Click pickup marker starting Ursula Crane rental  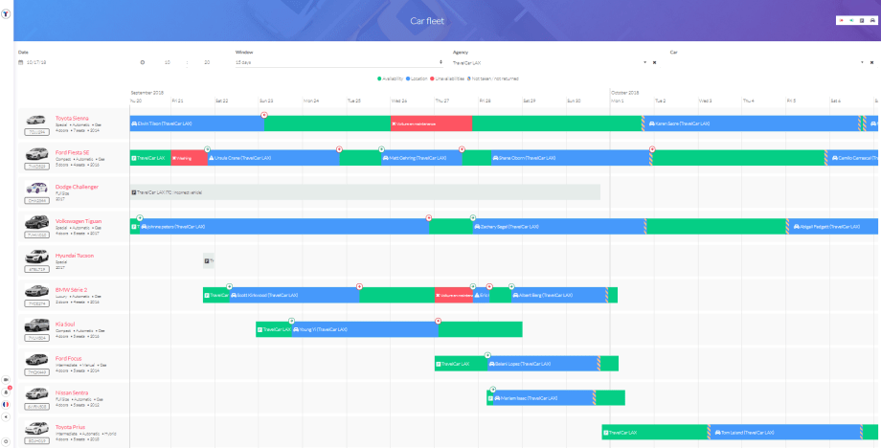[x=208, y=148]
